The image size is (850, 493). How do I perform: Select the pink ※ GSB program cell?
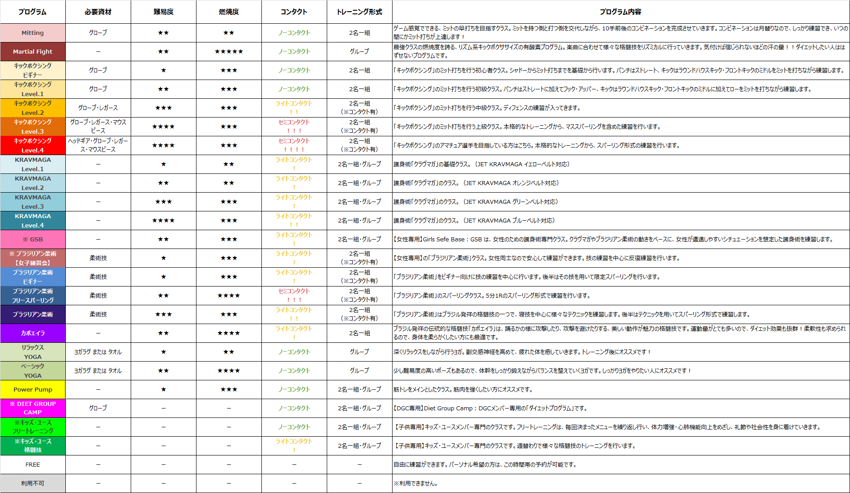(33, 239)
